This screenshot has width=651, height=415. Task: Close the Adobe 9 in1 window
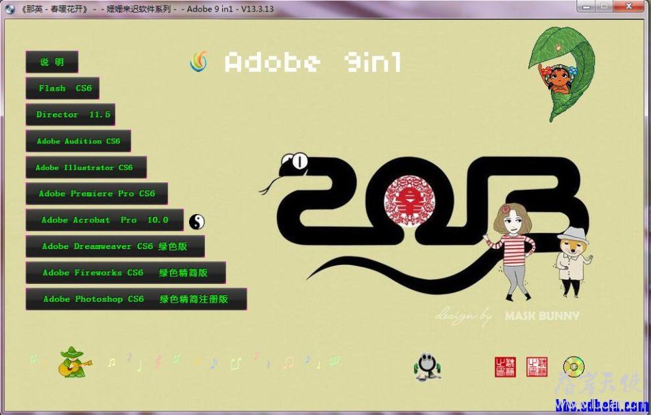point(629,6)
